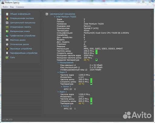Click the Операционная система Windows icon

click(x=7, y=18)
